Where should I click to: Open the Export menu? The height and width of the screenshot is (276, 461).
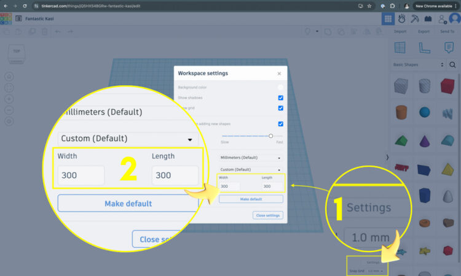point(424,31)
